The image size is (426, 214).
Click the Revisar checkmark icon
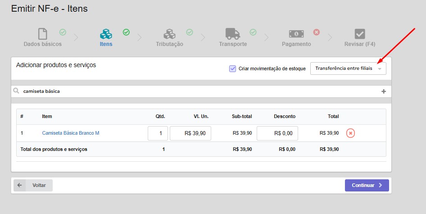pyautogui.click(x=359, y=34)
